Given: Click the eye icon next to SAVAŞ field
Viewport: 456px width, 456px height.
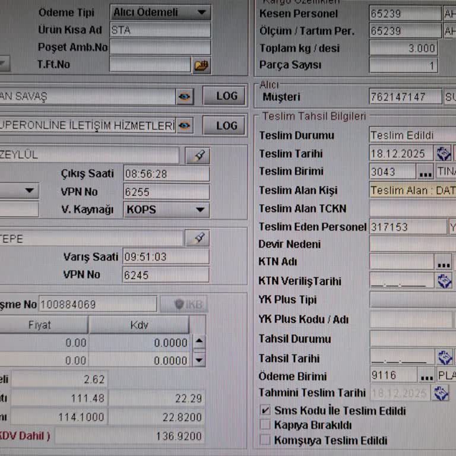Looking at the screenshot, I should pos(185,97).
